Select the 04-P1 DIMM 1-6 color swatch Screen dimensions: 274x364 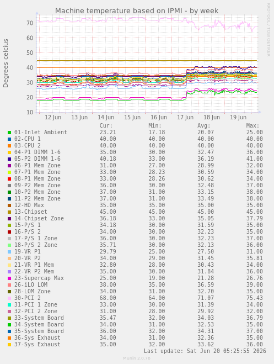(x=9, y=152)
